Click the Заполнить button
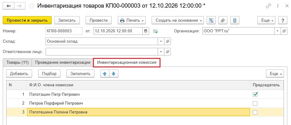The image size is (291, 125). [80, 73]
